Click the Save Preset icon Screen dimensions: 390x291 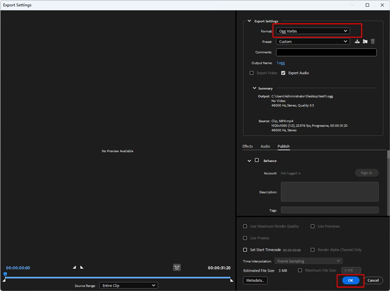(357, 41)
